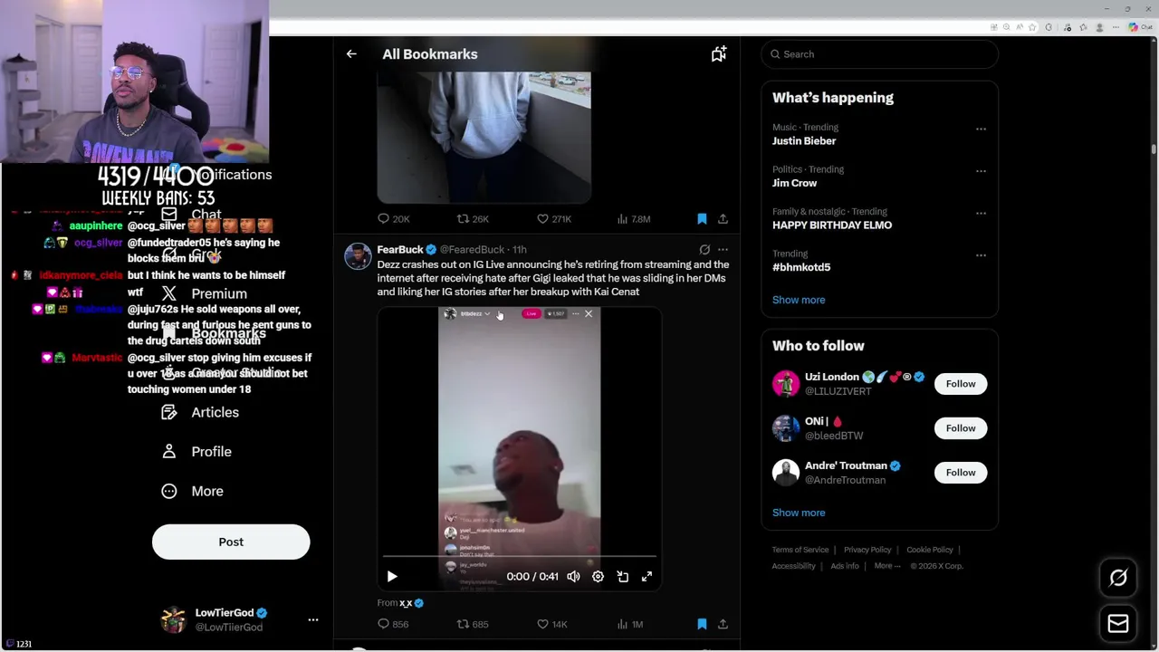This screenshot has width=1159, height=652.
Task: Open Cookie Policy link
Action: click(930, 550)
